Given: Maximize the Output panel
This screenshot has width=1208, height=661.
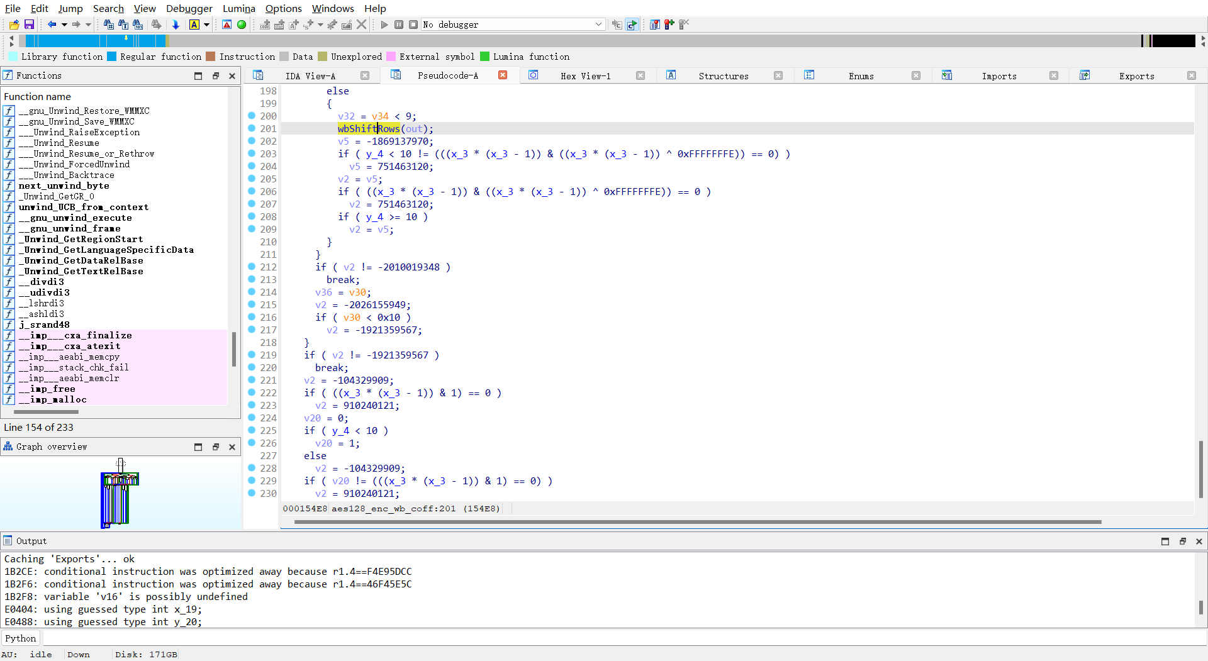Looking at the screenshot, I should pyautogui.click(x=1165, y=541).
